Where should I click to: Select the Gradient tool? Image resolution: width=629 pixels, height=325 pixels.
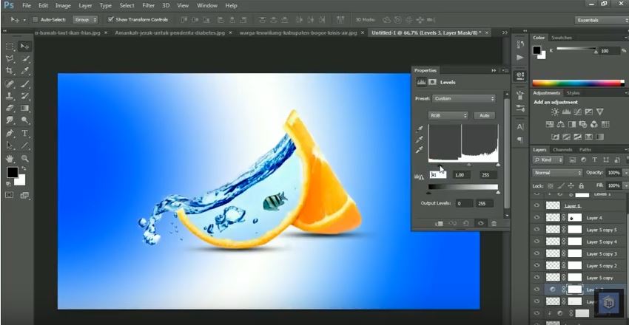[x=24, y=108]
